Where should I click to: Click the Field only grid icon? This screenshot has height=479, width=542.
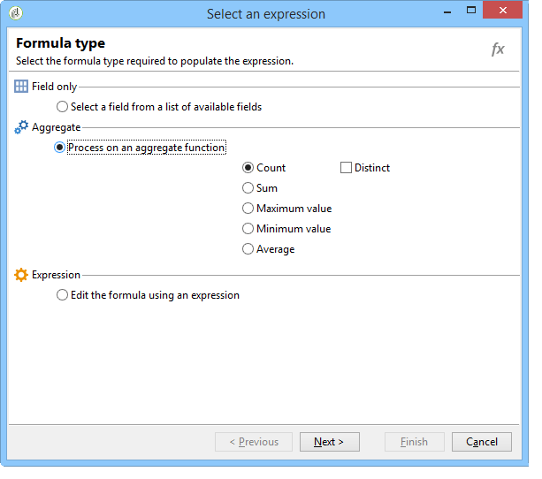click(21, 87)
